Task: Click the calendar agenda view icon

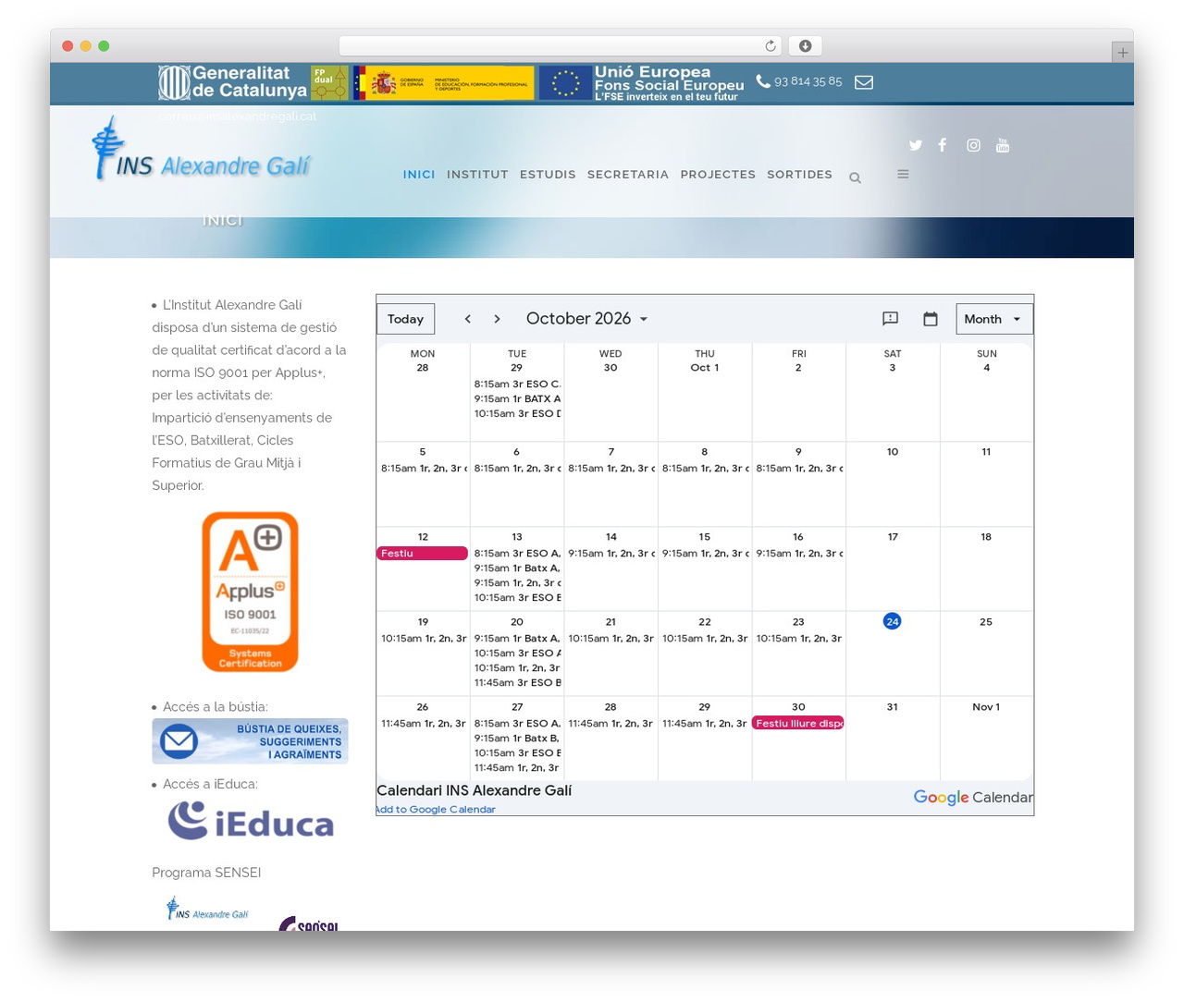Action: click(931, 319)
